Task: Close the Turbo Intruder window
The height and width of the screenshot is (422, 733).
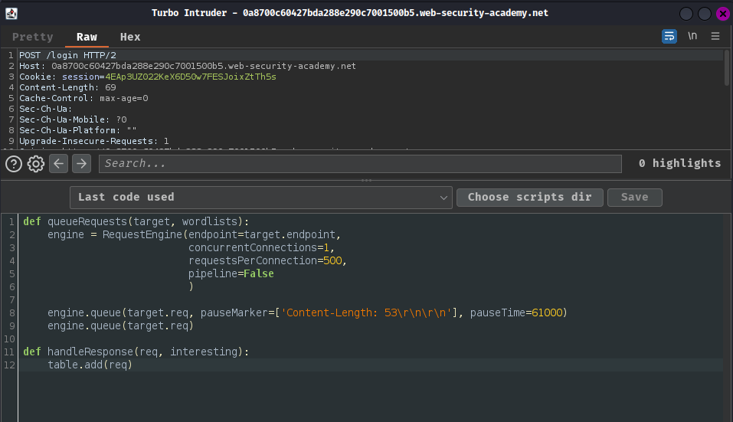Action: click(723, 14)
